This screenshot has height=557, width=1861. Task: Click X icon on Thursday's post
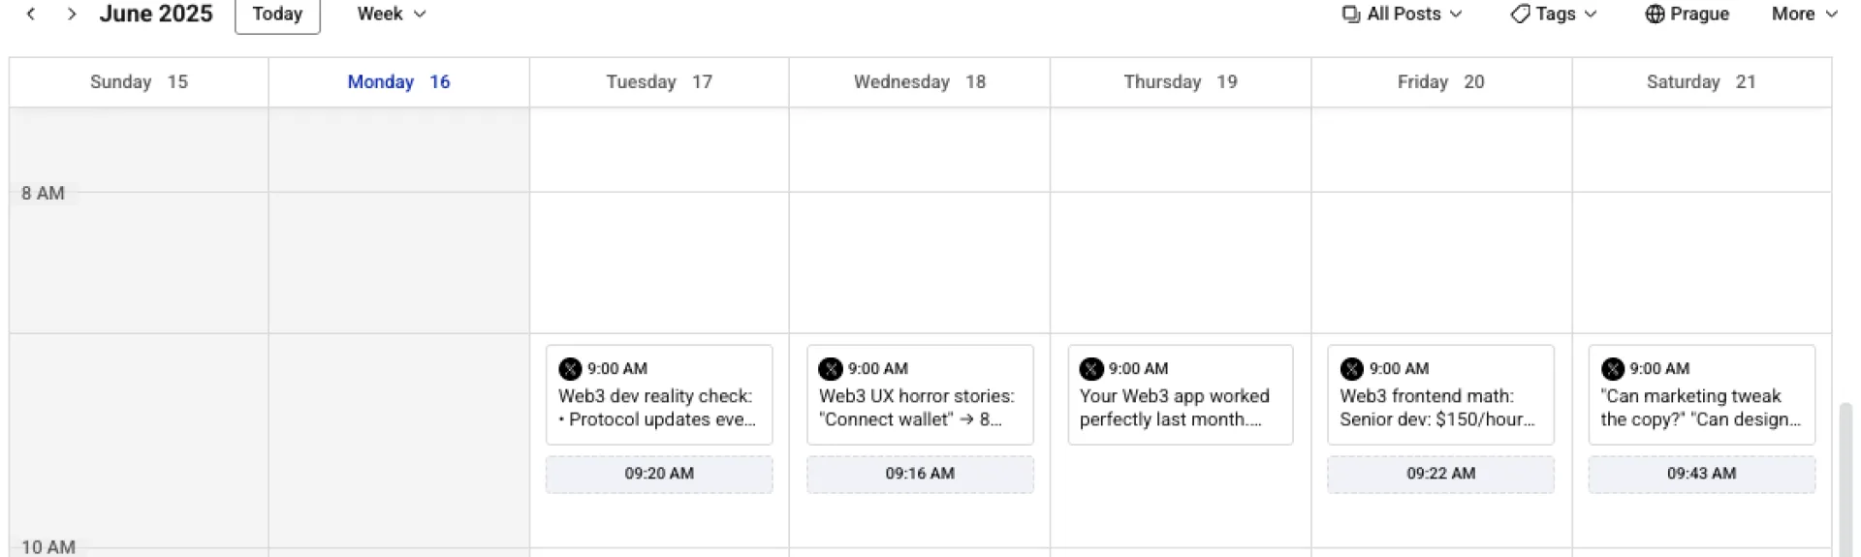pos(1091,369)
